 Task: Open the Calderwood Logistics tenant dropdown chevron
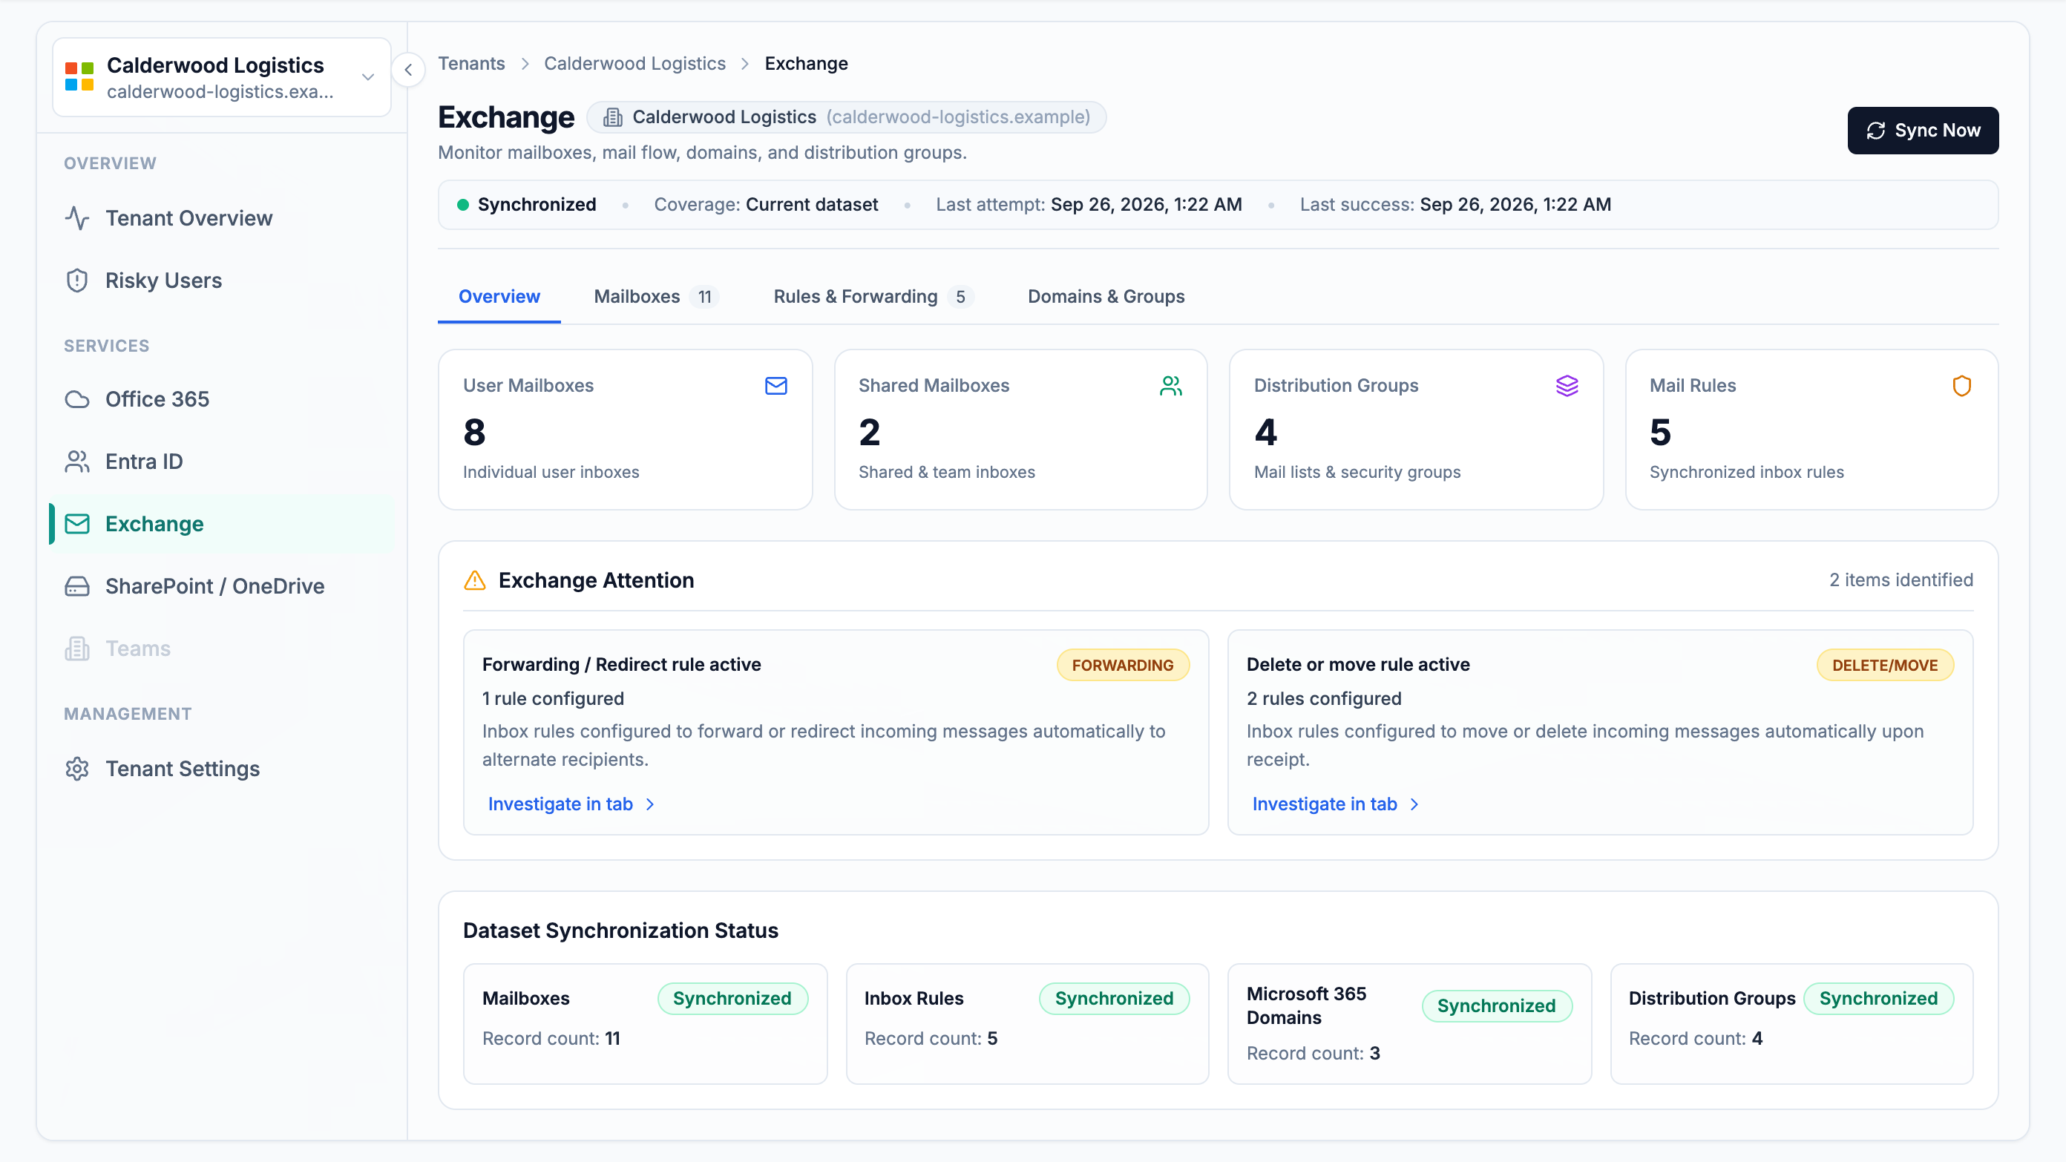[368, 77]
